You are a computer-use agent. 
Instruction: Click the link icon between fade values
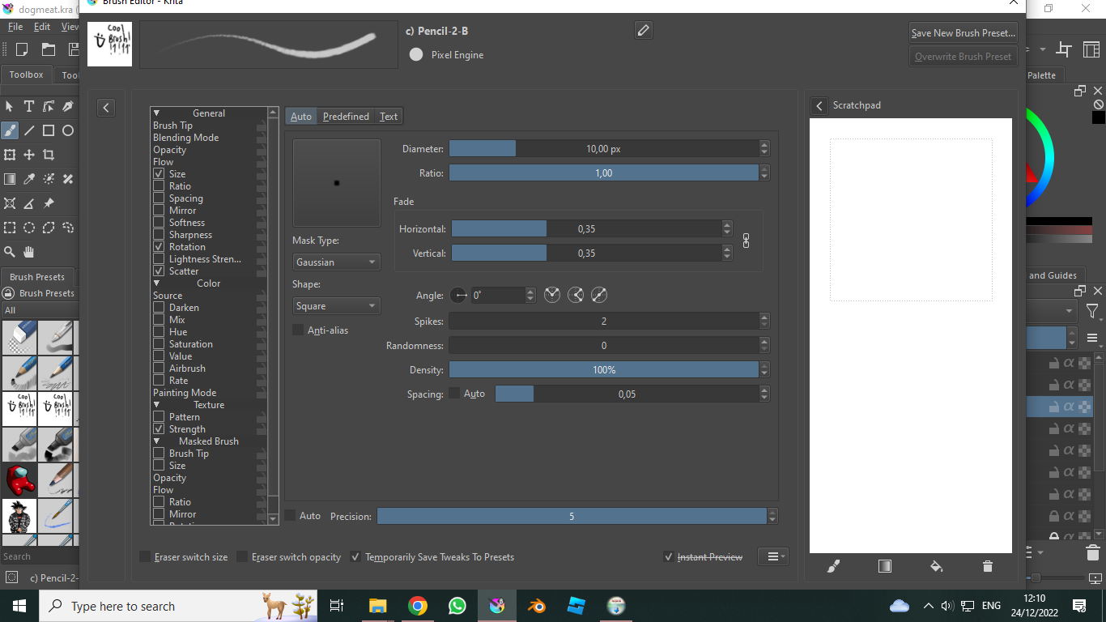pos(746,241)
